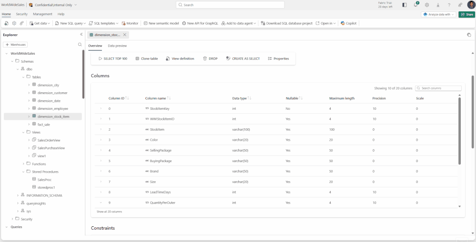Select the dimension_date table
The image size is (476, 242).
point(49,101)
